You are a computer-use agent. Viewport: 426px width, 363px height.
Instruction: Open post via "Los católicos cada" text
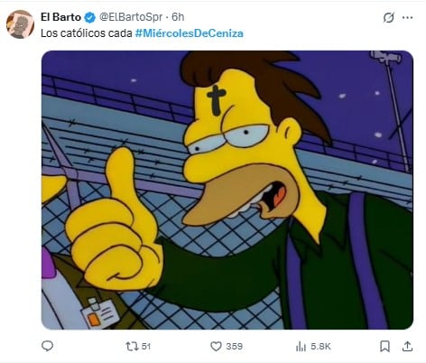click(x=87, y=33)
